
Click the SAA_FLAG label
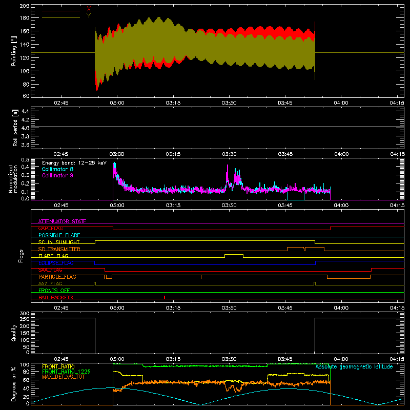tap(50, 270)
